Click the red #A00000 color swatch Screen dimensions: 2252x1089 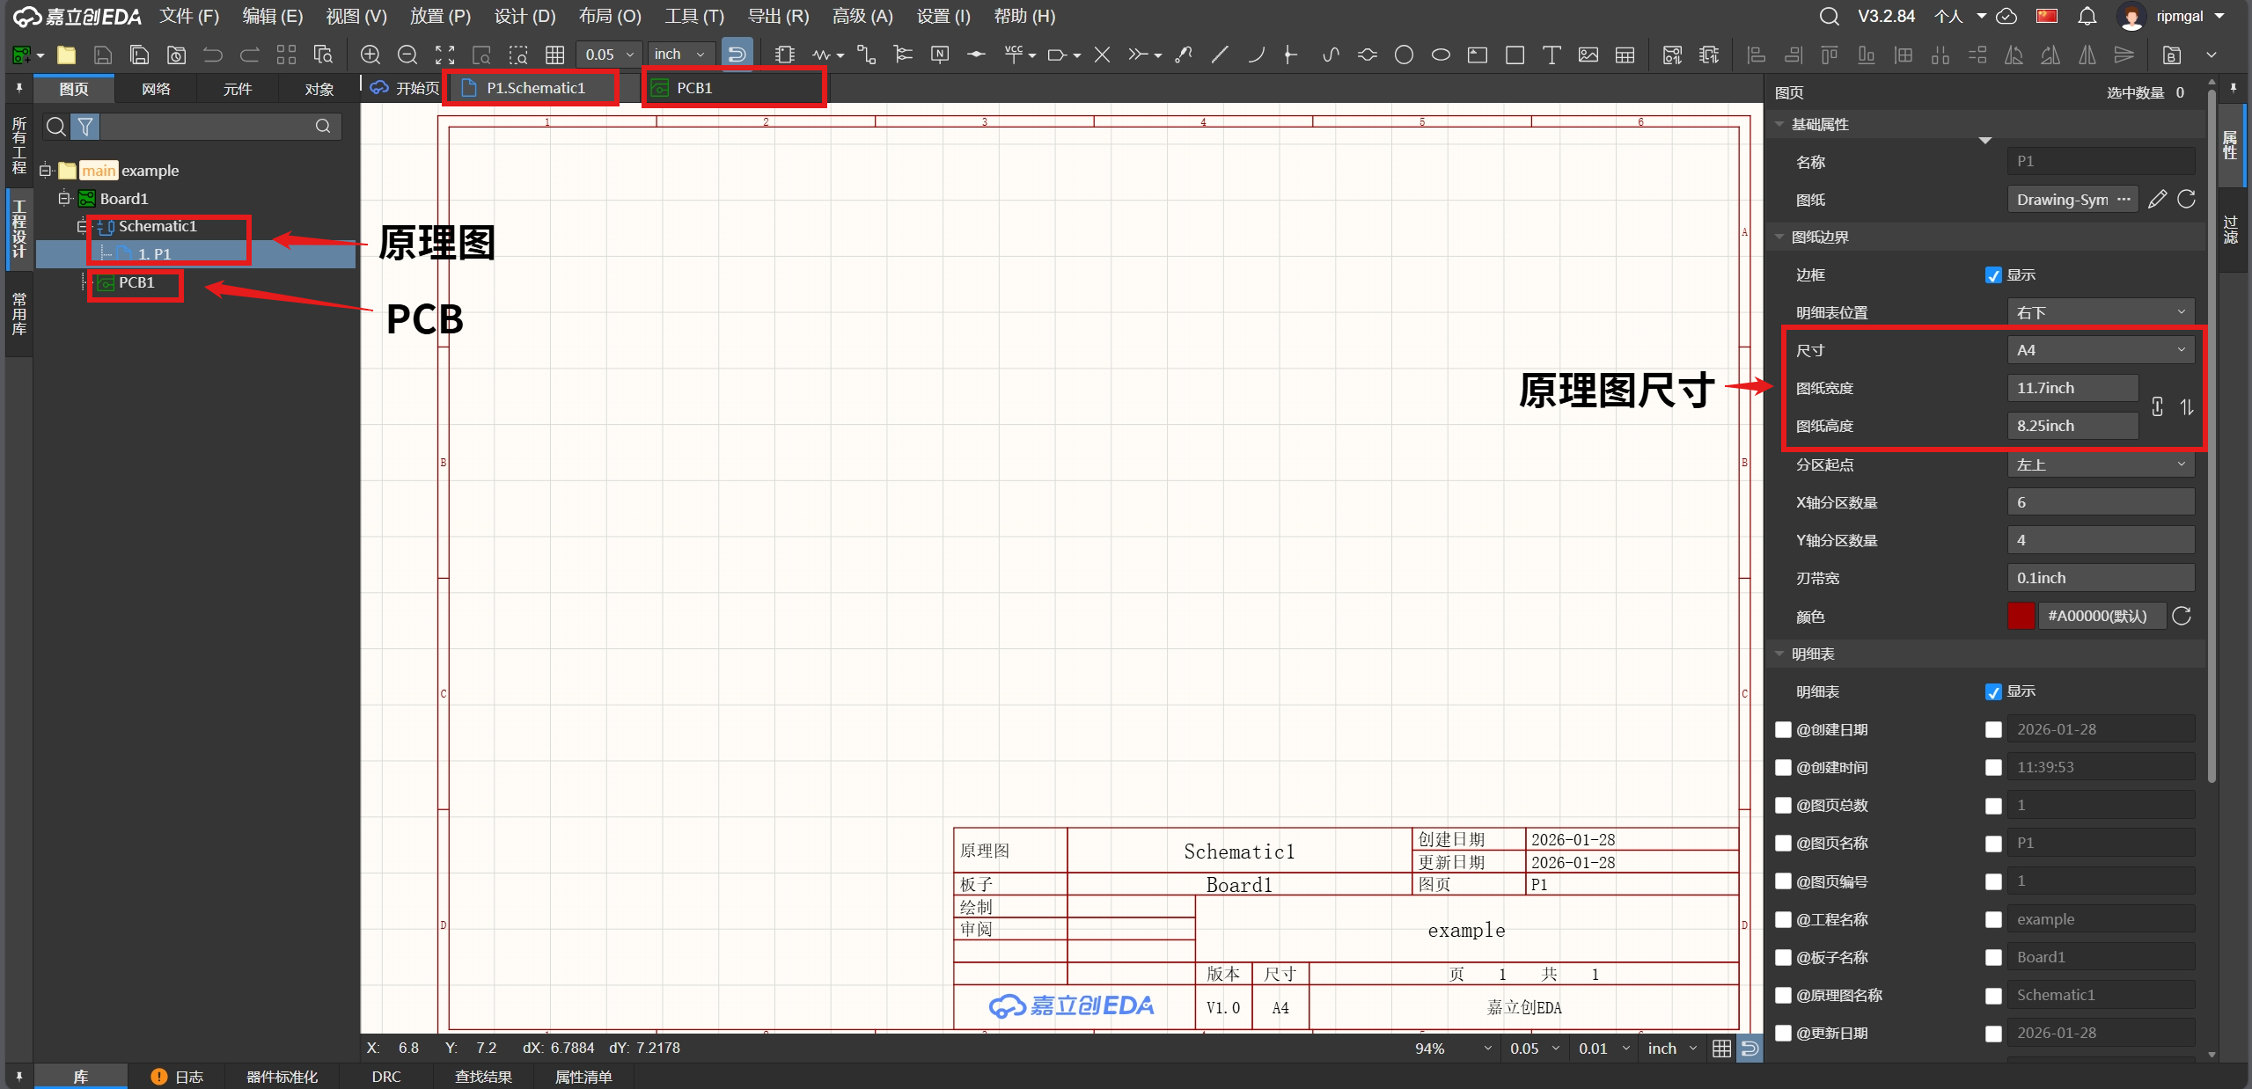click(x=2021, y=616)
